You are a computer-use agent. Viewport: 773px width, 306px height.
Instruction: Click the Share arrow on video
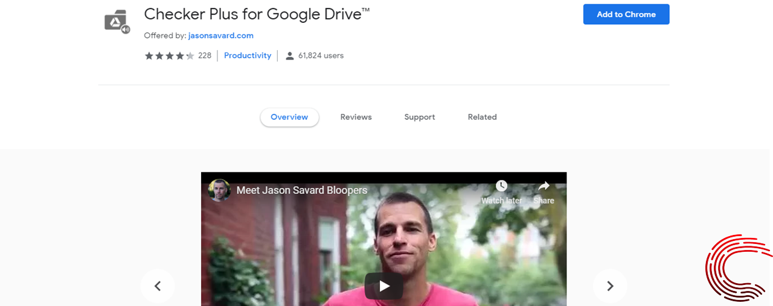(544, 186)
